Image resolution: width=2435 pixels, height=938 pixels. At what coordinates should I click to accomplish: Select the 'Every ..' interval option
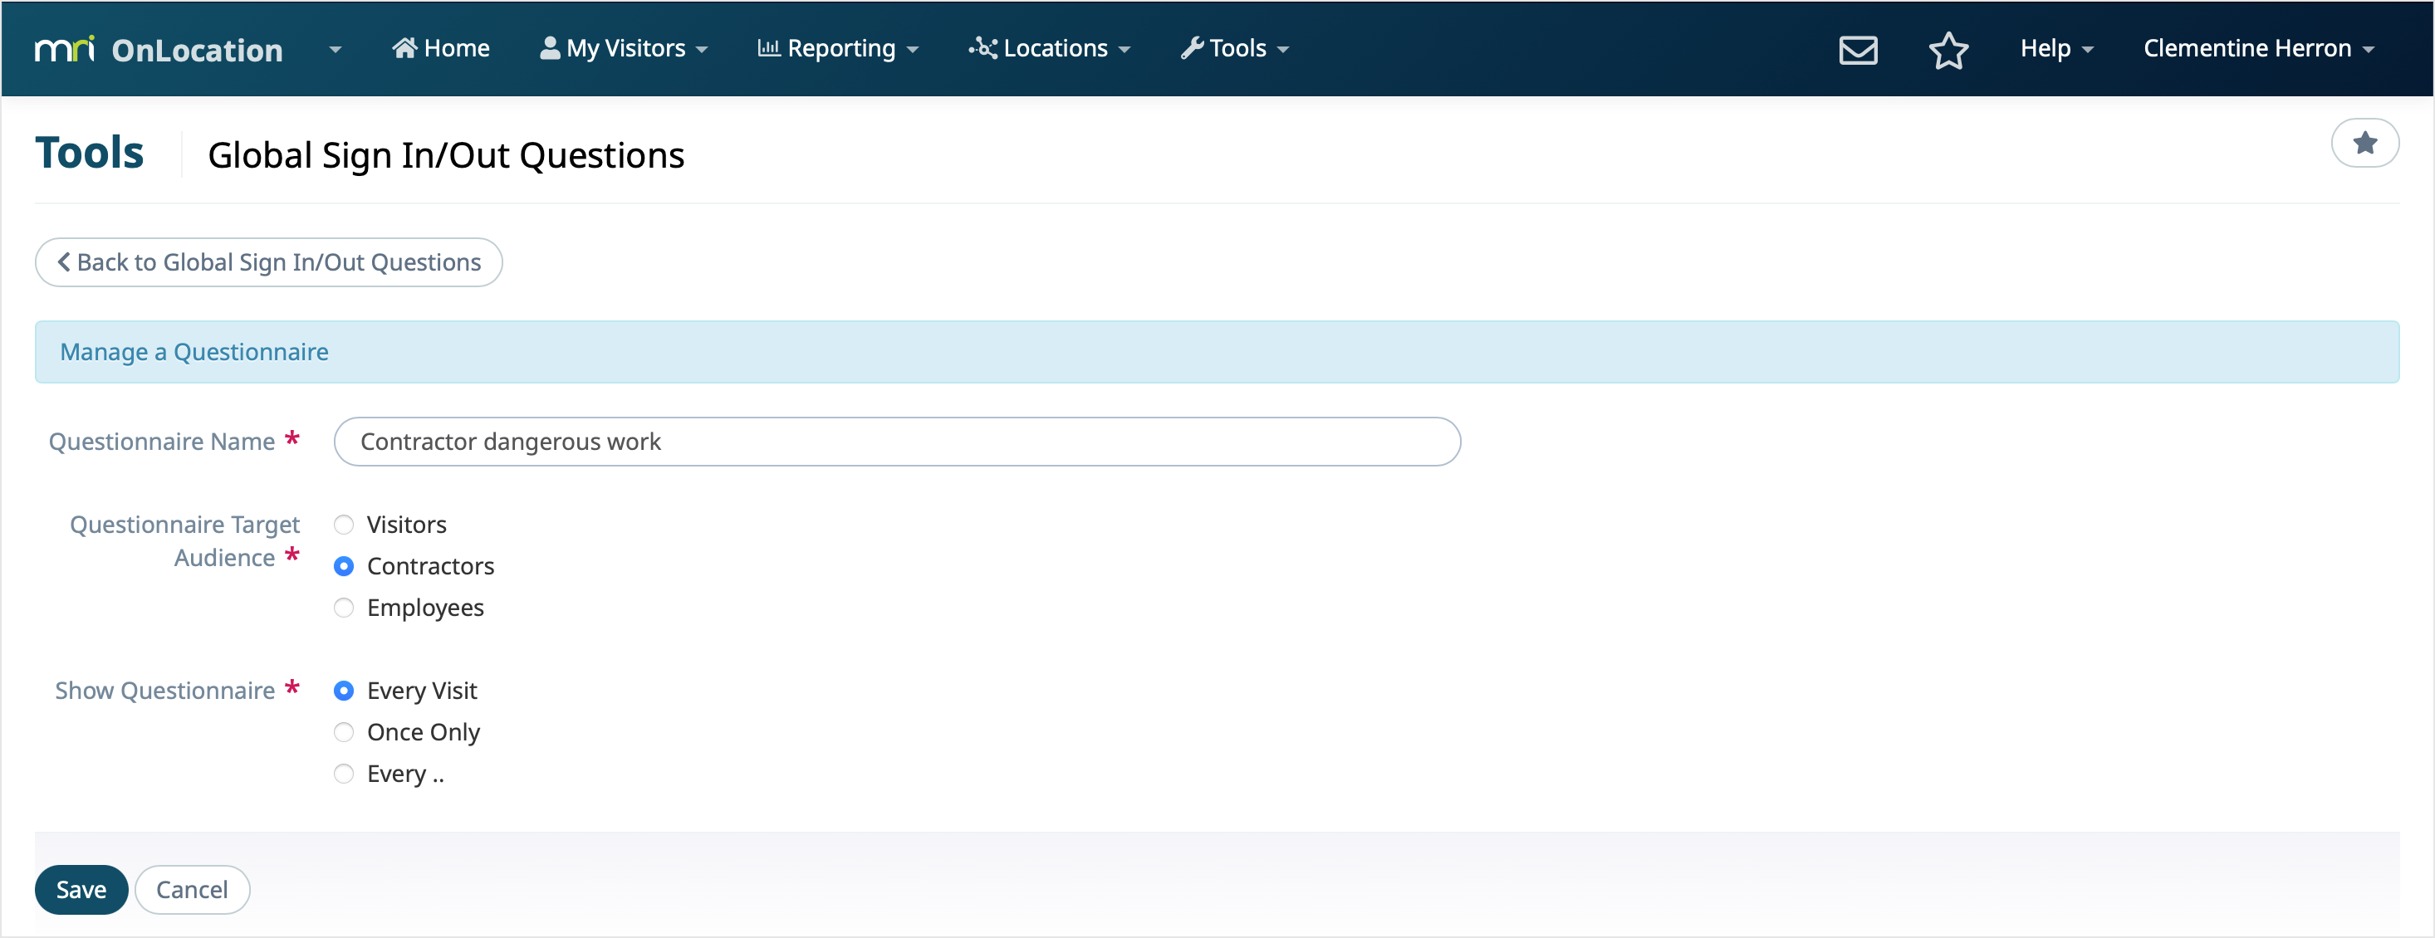pos(344,774)
